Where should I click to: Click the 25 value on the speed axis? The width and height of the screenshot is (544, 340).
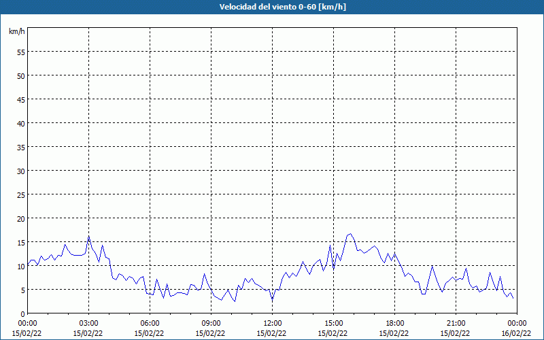point(21,195)
